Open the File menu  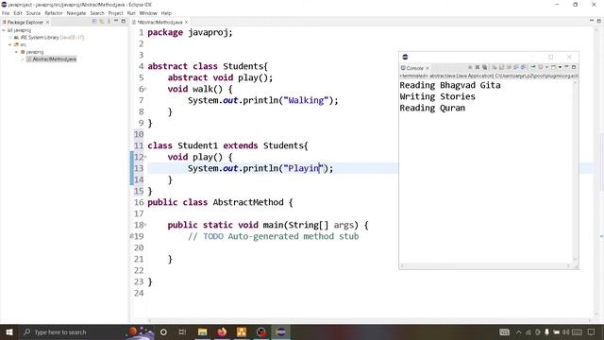pyautogui.click(x=6, y=13)
